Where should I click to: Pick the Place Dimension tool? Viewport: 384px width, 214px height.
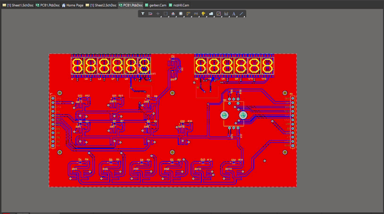[x=226, y=14]
